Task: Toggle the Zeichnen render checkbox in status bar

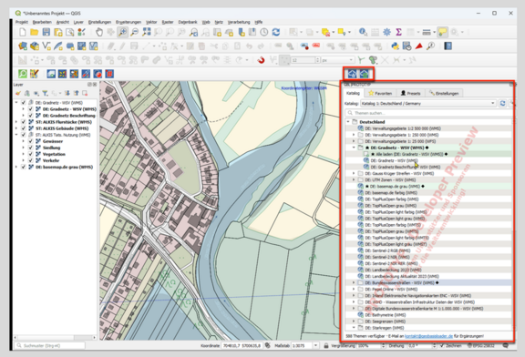Action: click(442, 346)
